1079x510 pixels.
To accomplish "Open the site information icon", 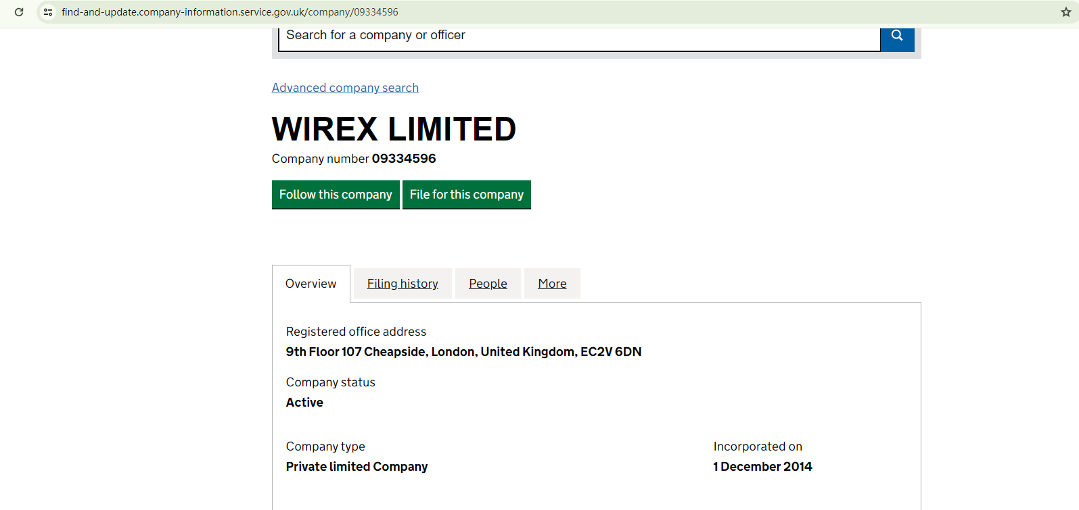I will coord(48,12).
